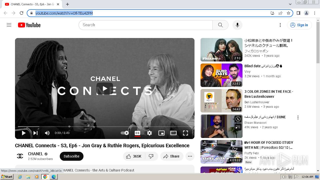Expand the tab search dropdown
The image size is (320, 180).
coord(290,4)
